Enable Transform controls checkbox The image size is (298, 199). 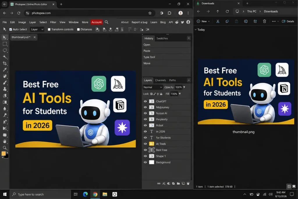coord(49,29)
